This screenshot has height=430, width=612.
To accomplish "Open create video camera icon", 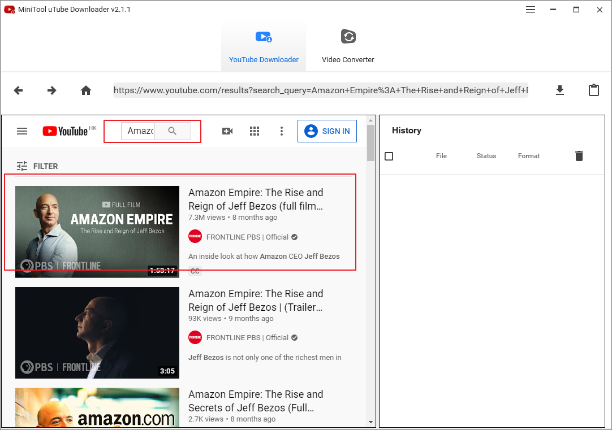I will pyautogui.click(x=227, y=131).
